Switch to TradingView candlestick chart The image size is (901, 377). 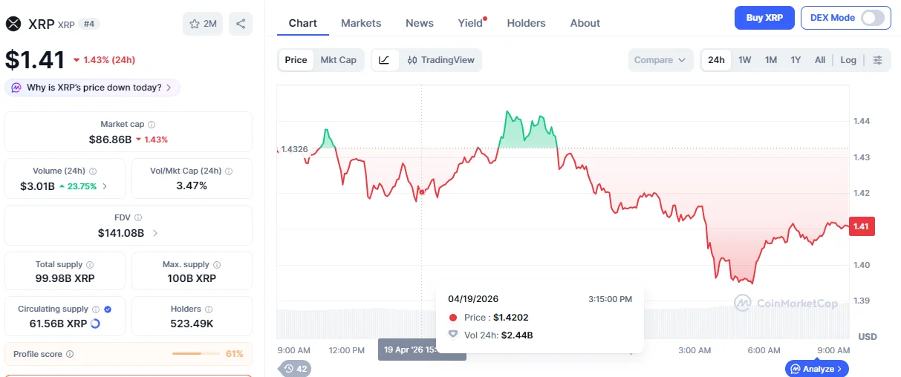point(440,60)
